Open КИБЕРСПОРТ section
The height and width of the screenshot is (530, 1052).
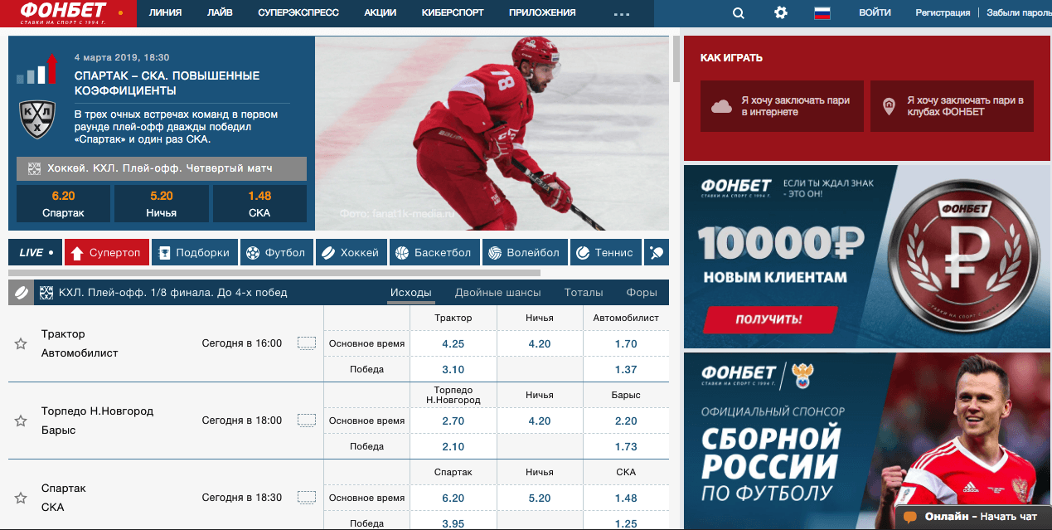pyautogui.click(x=452, y=12)
